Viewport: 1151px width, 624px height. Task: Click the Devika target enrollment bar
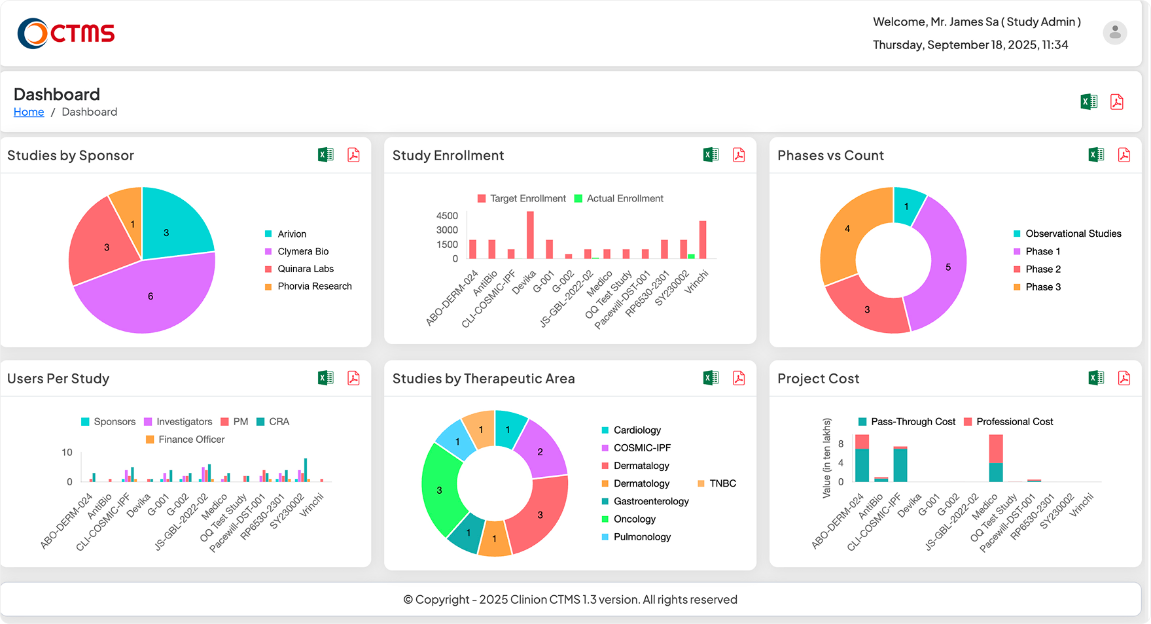(x=530, y=235)
